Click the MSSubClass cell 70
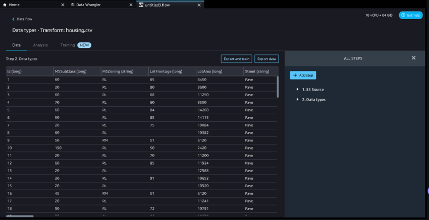This screenshot has height=220, width=429. pos(57,103)
